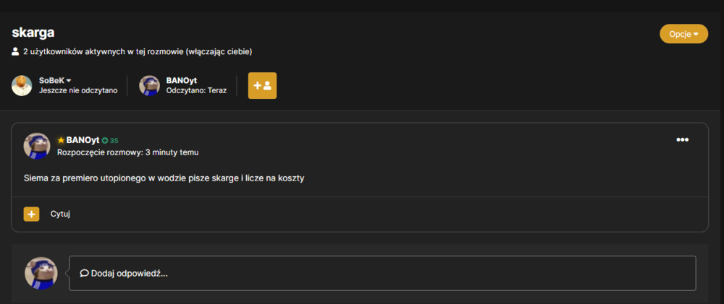Open the three-dots message options menu
This screenshot has height=304, width=724.
683,139
